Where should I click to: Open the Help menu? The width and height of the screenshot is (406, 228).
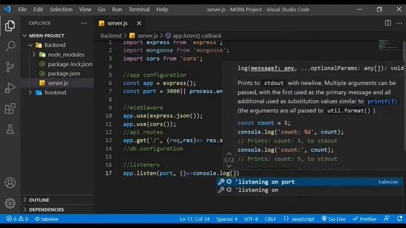click(162, 9)
